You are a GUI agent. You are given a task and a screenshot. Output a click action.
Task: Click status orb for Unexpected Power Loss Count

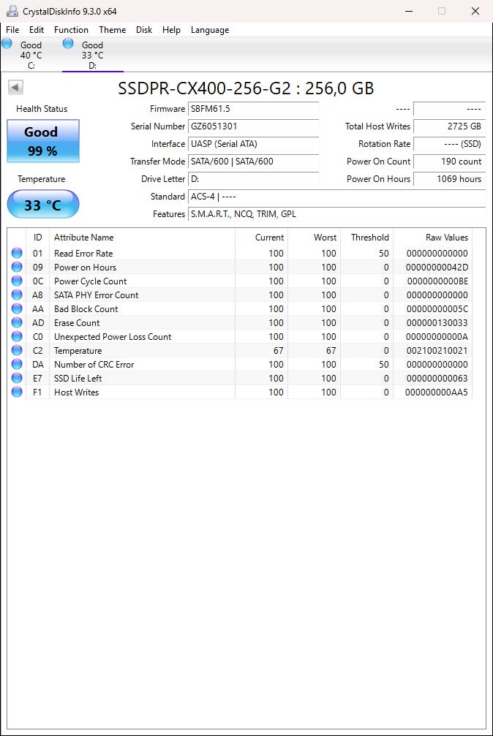pos(17,336)
